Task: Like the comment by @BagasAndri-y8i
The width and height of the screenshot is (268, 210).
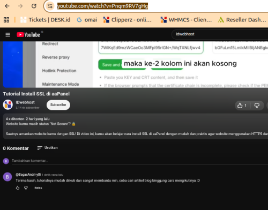Action: click(x=18, y=187)
